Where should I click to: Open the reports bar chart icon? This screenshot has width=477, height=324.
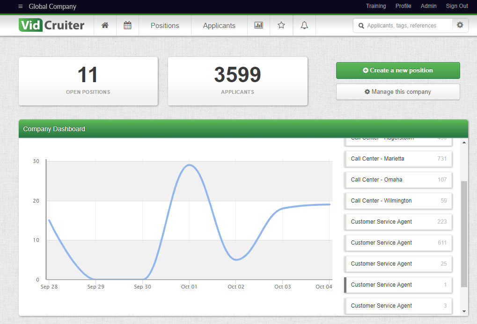258,25
